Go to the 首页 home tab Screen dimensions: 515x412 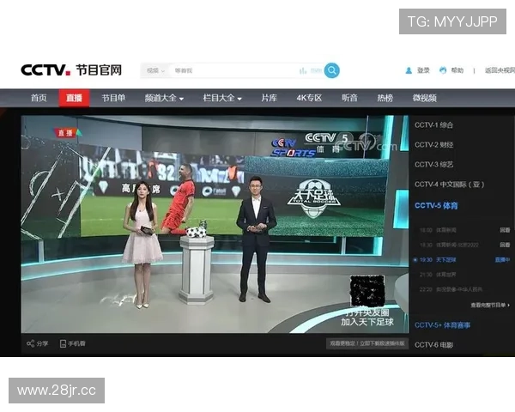pyautogui.click(x=39, y=98)
